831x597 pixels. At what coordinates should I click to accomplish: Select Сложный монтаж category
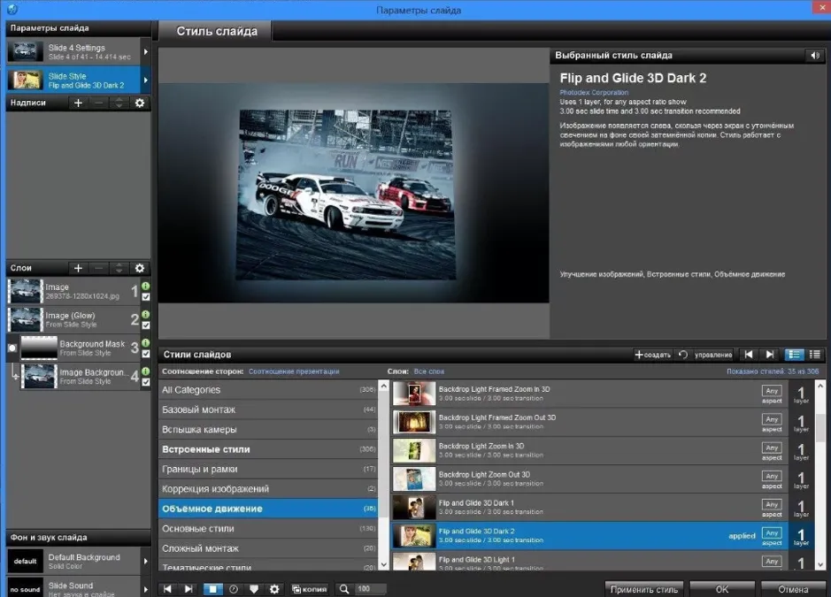pyautogui.click(x=267, y=548)
